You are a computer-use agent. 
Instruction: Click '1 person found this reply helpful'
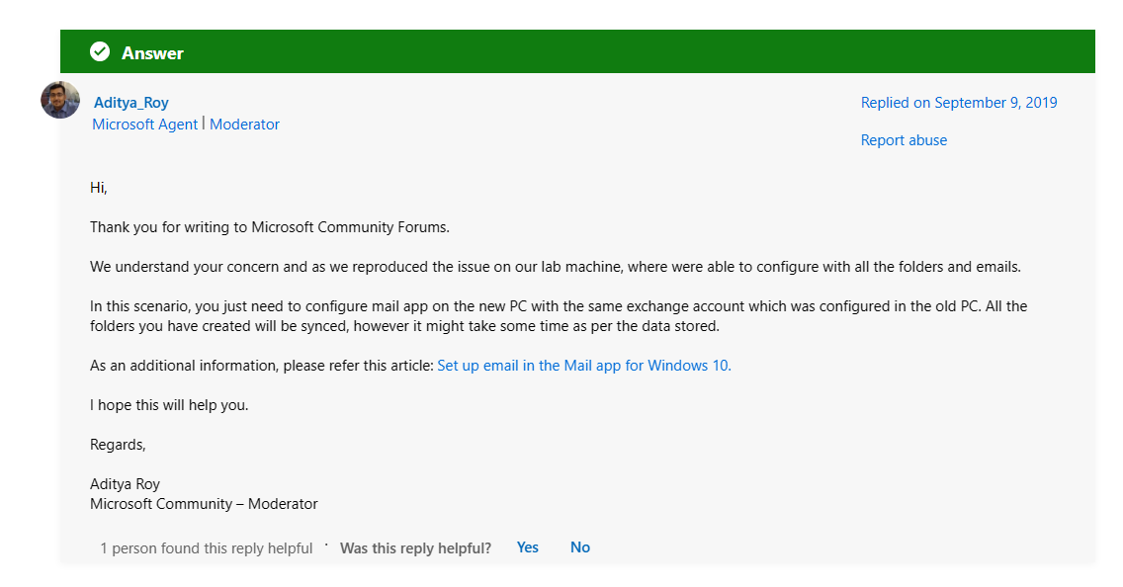[207, 548]
